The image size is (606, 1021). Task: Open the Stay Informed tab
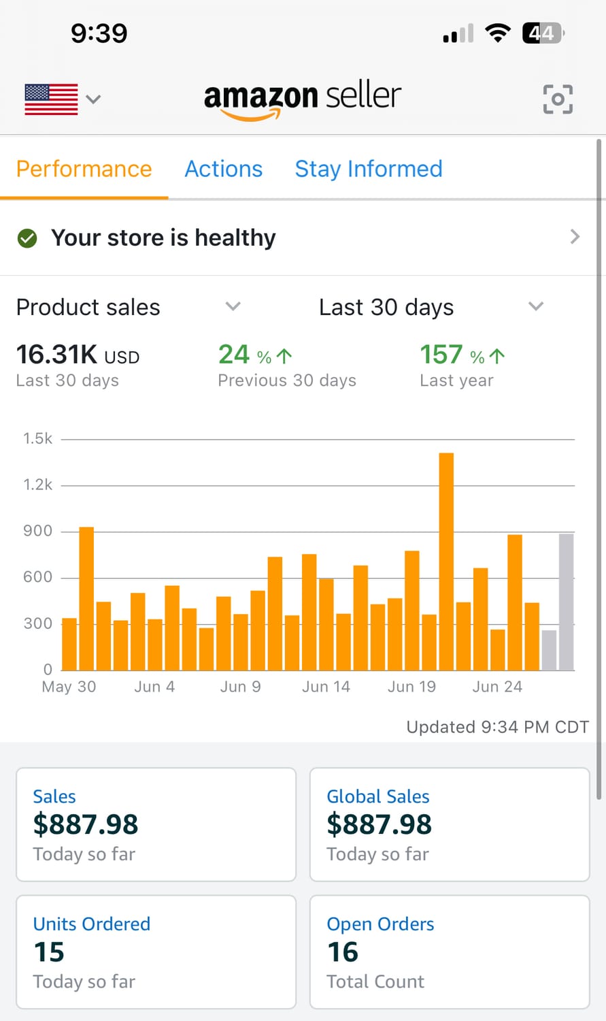pyautogui.click(x=369, y=169)
